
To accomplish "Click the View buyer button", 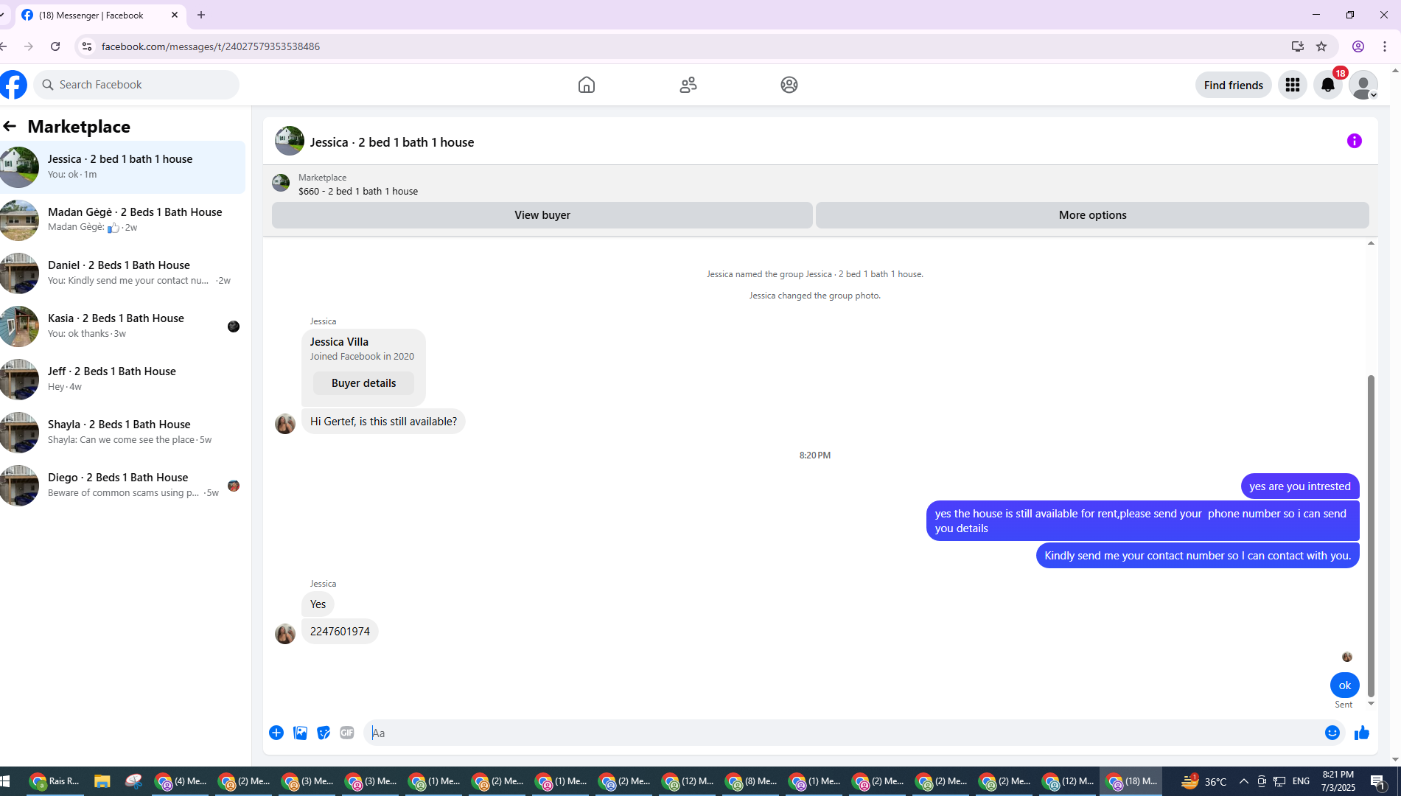I will [542, 215].
